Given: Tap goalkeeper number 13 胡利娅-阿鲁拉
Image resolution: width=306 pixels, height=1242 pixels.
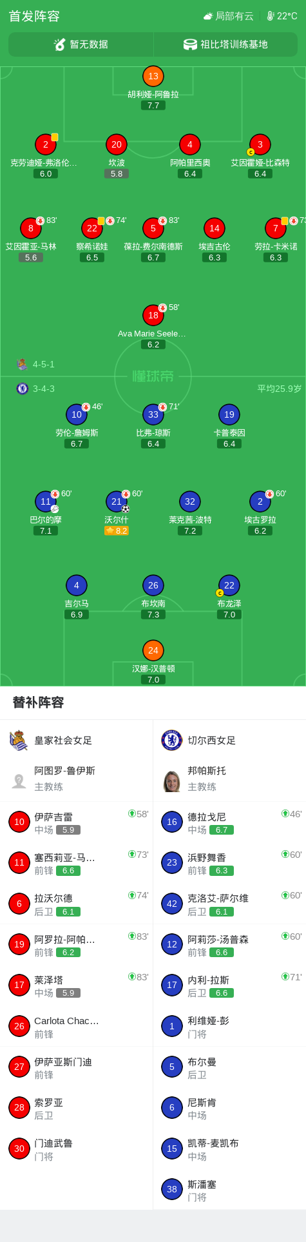Looking at the screenshot, I should point(153,76).
